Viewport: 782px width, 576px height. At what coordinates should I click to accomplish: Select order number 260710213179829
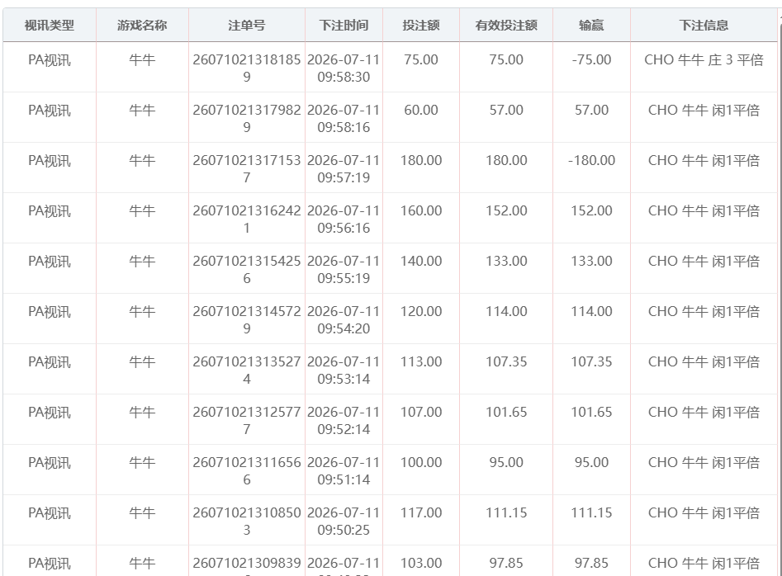pos(246,119)
